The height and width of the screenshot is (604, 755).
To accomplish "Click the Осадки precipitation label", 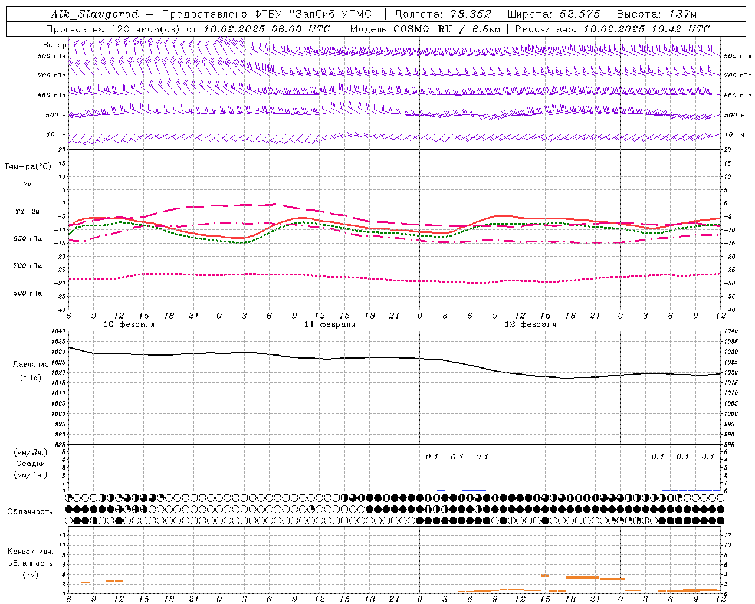I will (31, 464).
